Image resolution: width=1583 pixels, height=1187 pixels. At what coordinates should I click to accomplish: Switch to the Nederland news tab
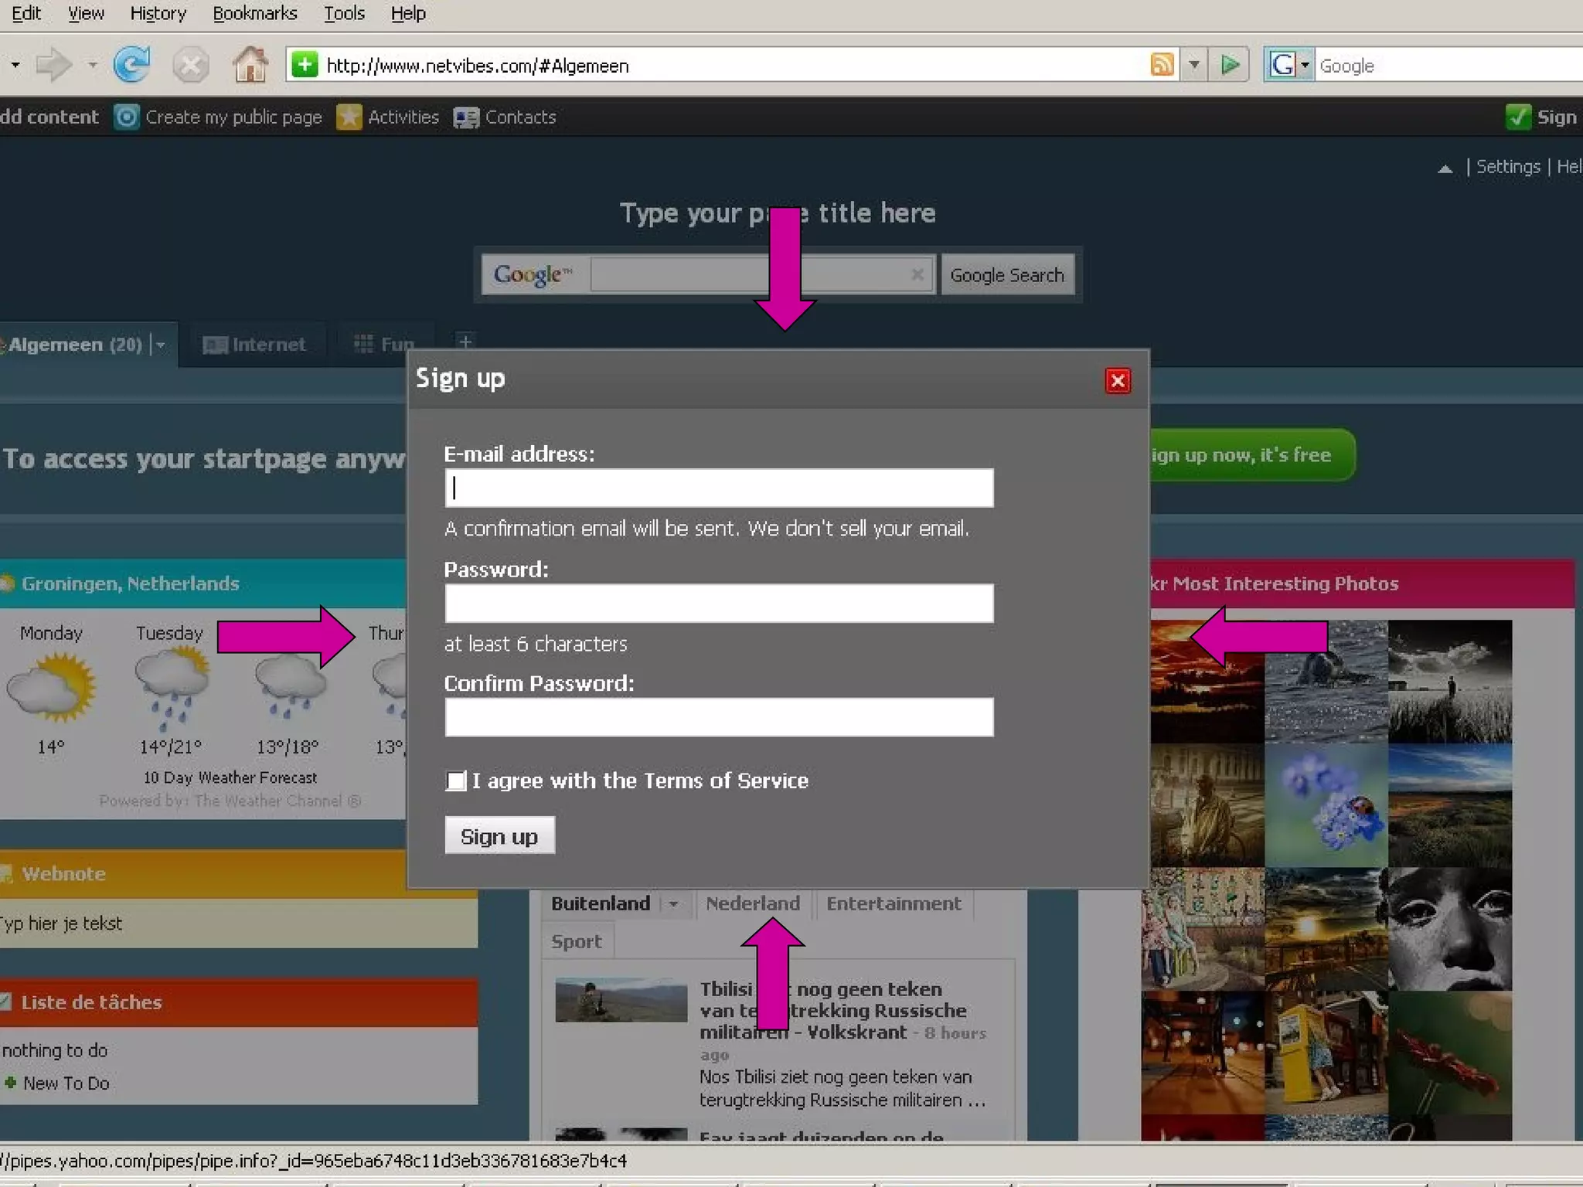click(752, 903)
